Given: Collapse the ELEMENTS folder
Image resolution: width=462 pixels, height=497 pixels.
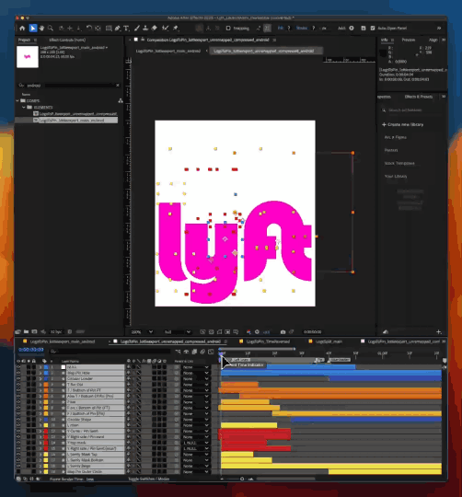Looking at the screenshot, I should (x=24, y=108).
